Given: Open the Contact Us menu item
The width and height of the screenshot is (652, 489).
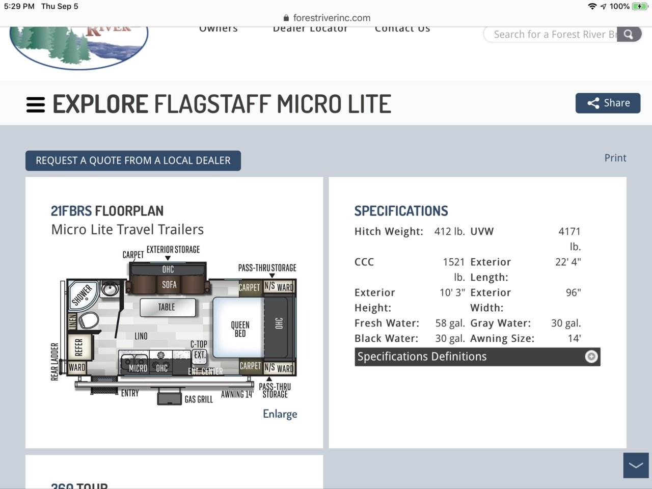Looking at the screenshot, I should tap(402, 29).
